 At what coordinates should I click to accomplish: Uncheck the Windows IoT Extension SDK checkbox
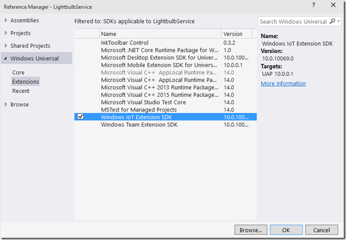[81, 116]
